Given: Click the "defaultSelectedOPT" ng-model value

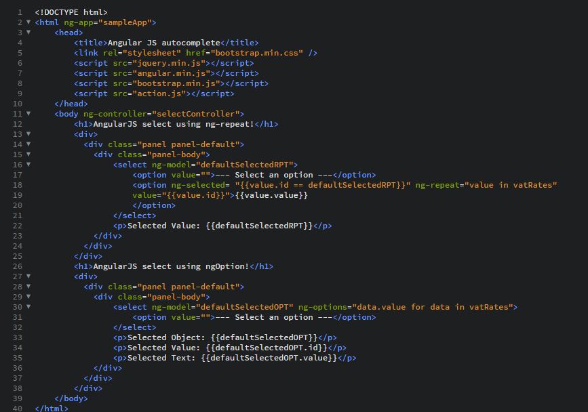Looking at the screenshot, I should 245,307.
